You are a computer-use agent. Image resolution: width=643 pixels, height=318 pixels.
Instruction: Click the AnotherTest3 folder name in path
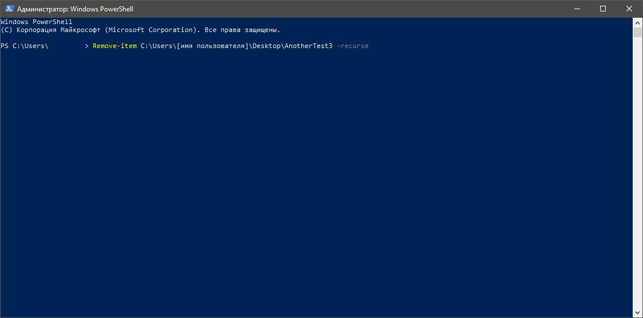click(309, 46)
